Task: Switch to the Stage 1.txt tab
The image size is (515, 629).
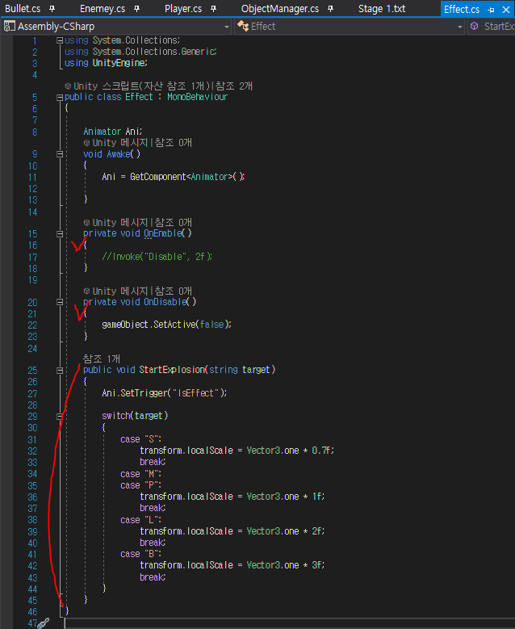Action: tap(382, 8)
